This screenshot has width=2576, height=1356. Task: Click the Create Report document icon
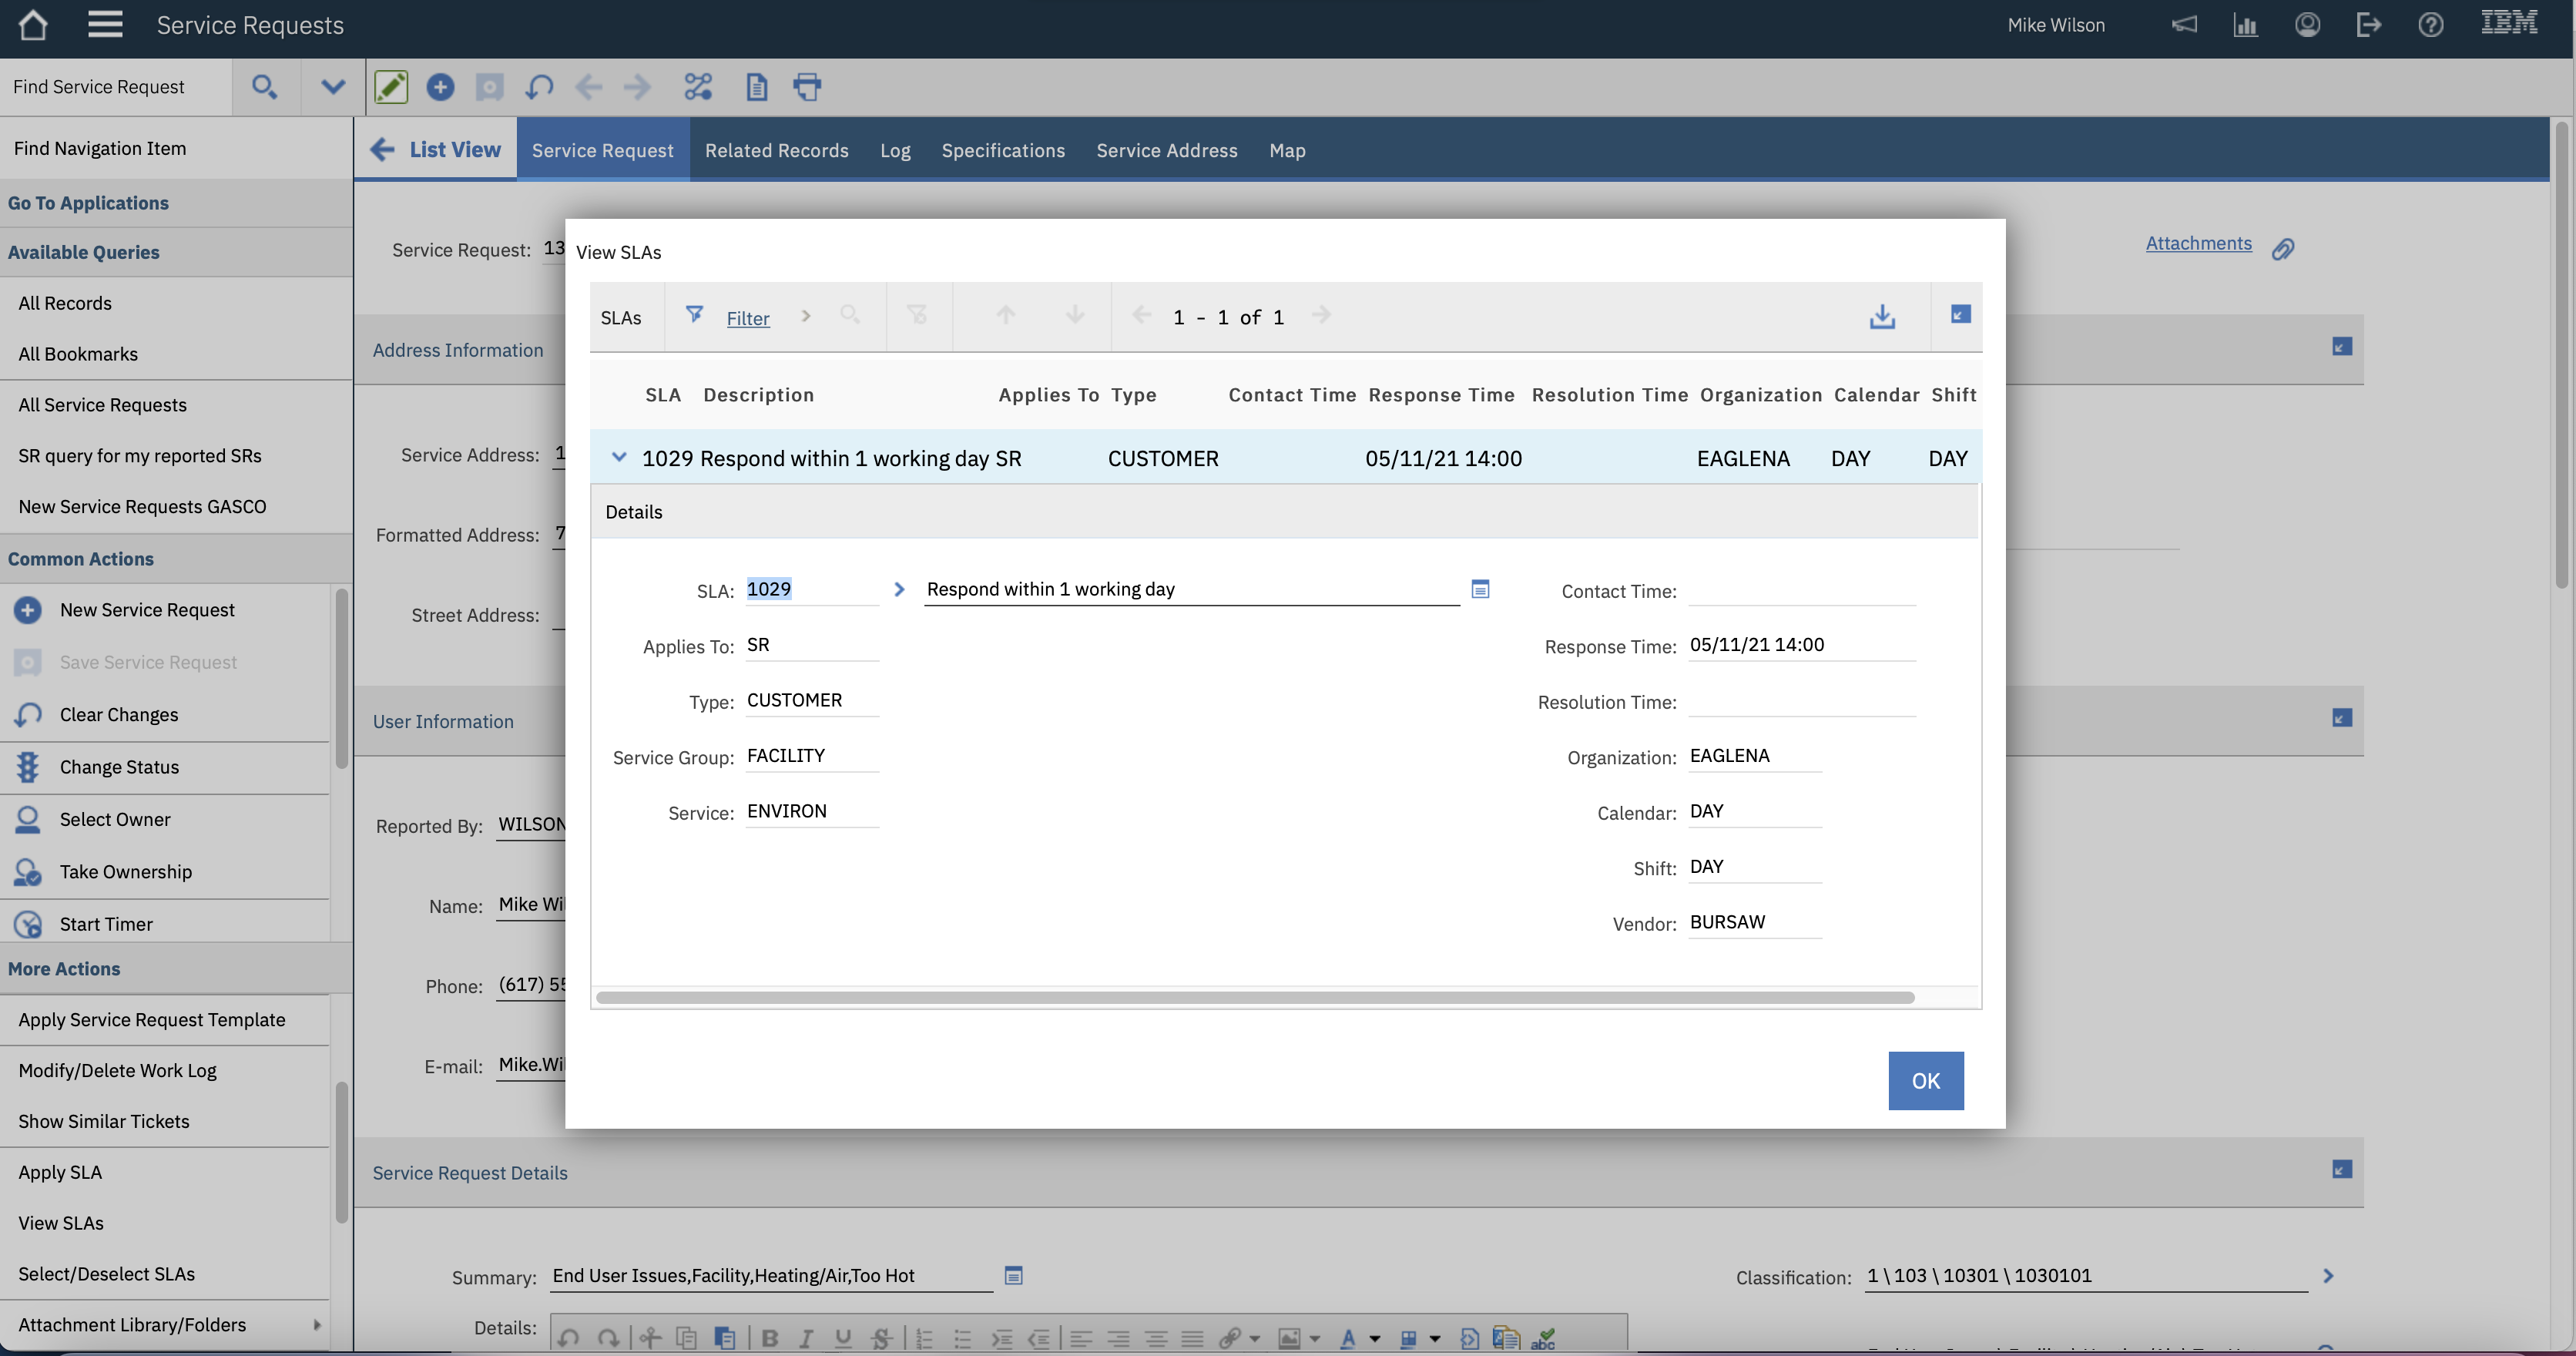tap(756, 87)
